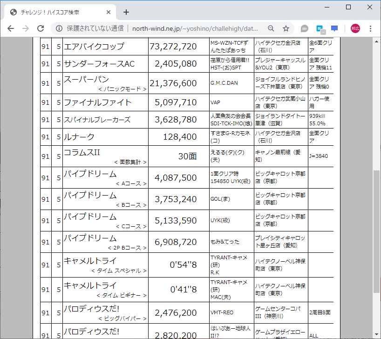
Task: Click the scrollbar down arrow
Action: 377,334
